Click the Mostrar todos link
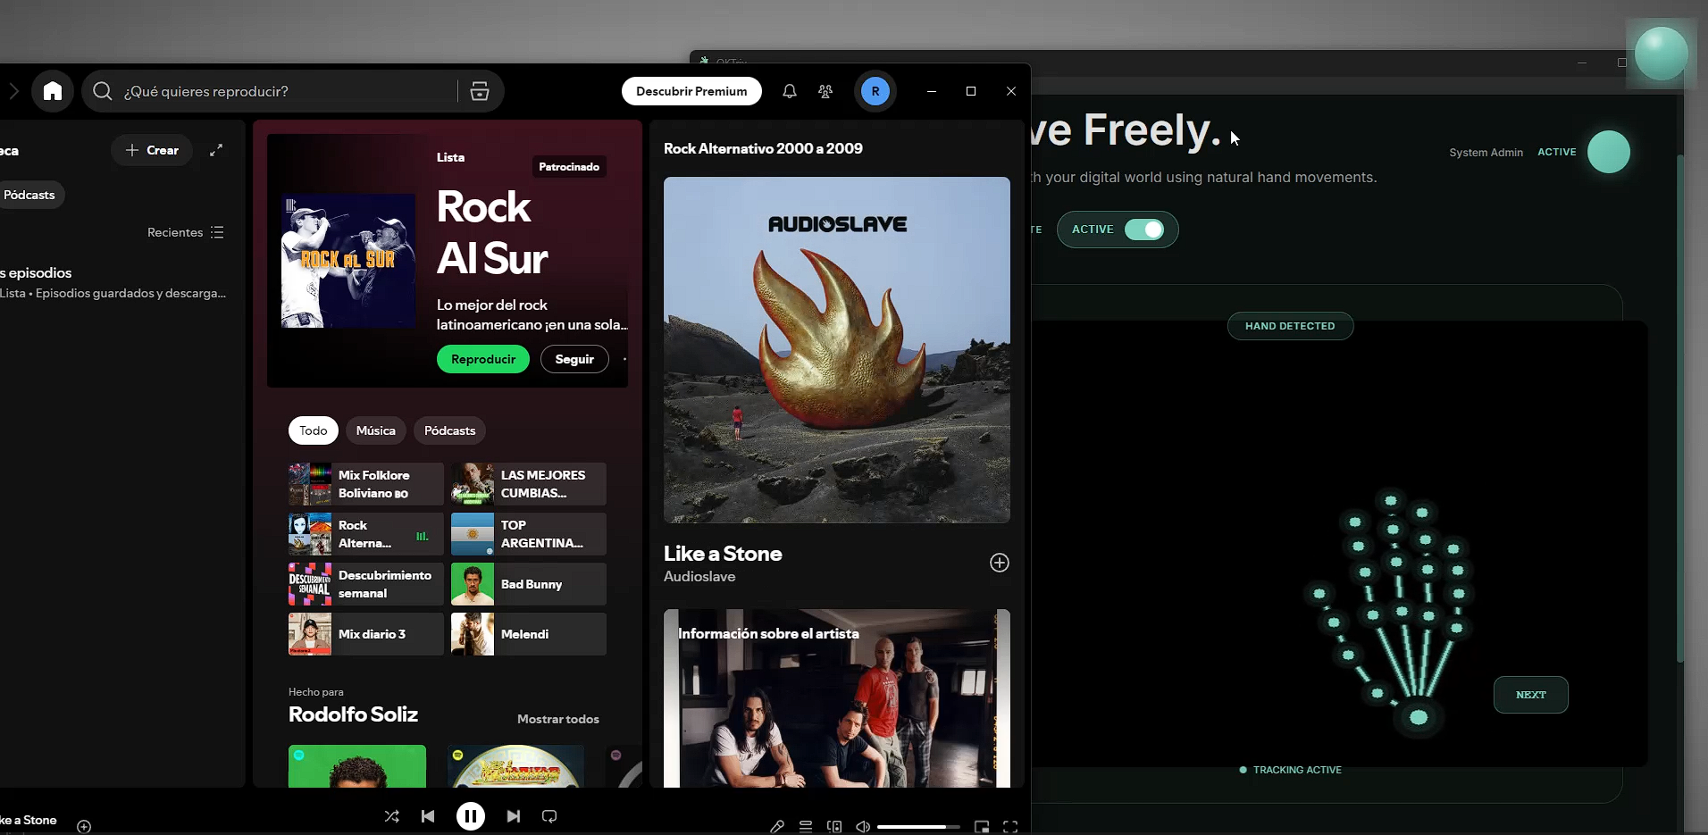The width and height of the screenshot is (1708, 835). (558, 719)
